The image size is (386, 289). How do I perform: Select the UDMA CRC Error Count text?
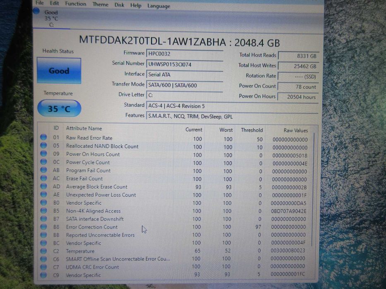[92, 267]
